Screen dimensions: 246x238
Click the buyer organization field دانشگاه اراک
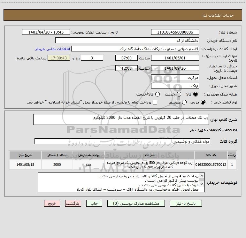click(x=127, y=40)
